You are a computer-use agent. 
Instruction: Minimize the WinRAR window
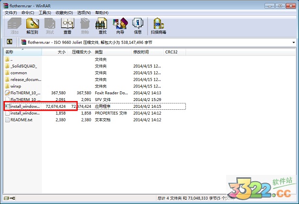[x=269, y=6]
